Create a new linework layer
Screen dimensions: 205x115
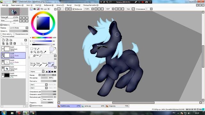pos(7,40)
